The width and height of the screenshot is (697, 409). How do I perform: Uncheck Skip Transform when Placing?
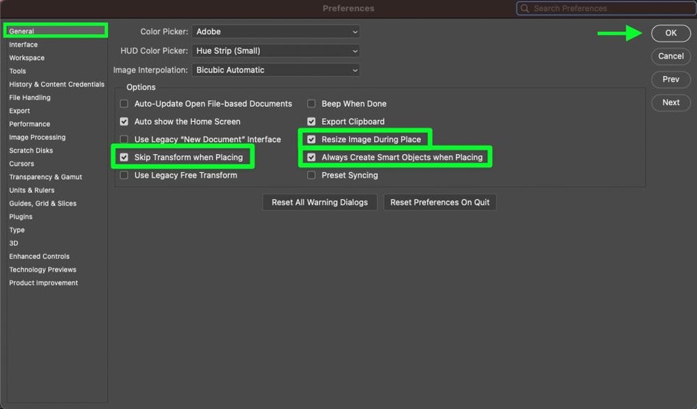click(x=124, y=157)
